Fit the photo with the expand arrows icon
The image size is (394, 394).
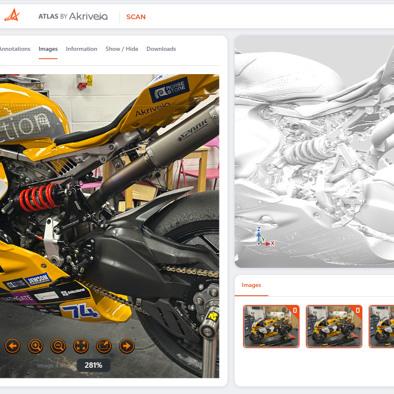[81, 346]
